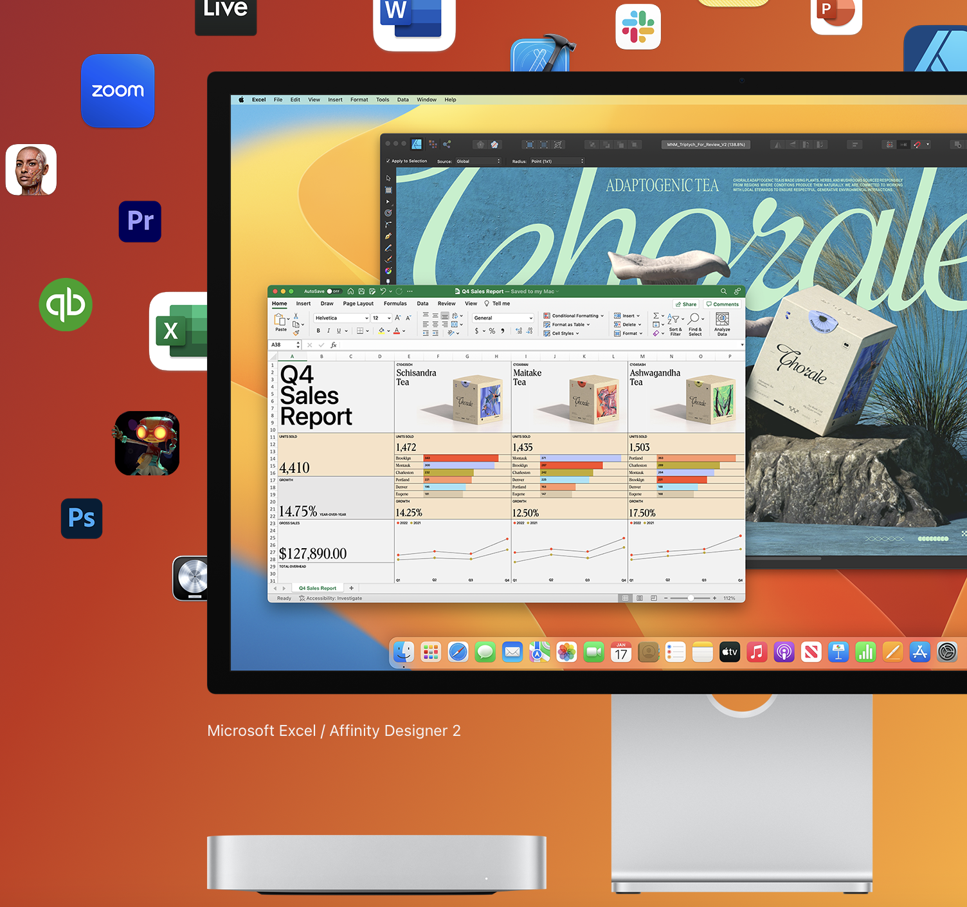Click the fx Insert Function icon
Viewport: 967px width, 907px height.
[334, 345]
